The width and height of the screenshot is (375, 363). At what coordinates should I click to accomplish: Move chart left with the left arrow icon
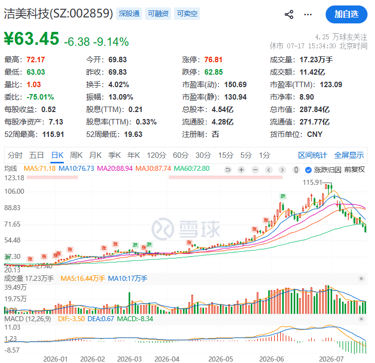[269, 170]
